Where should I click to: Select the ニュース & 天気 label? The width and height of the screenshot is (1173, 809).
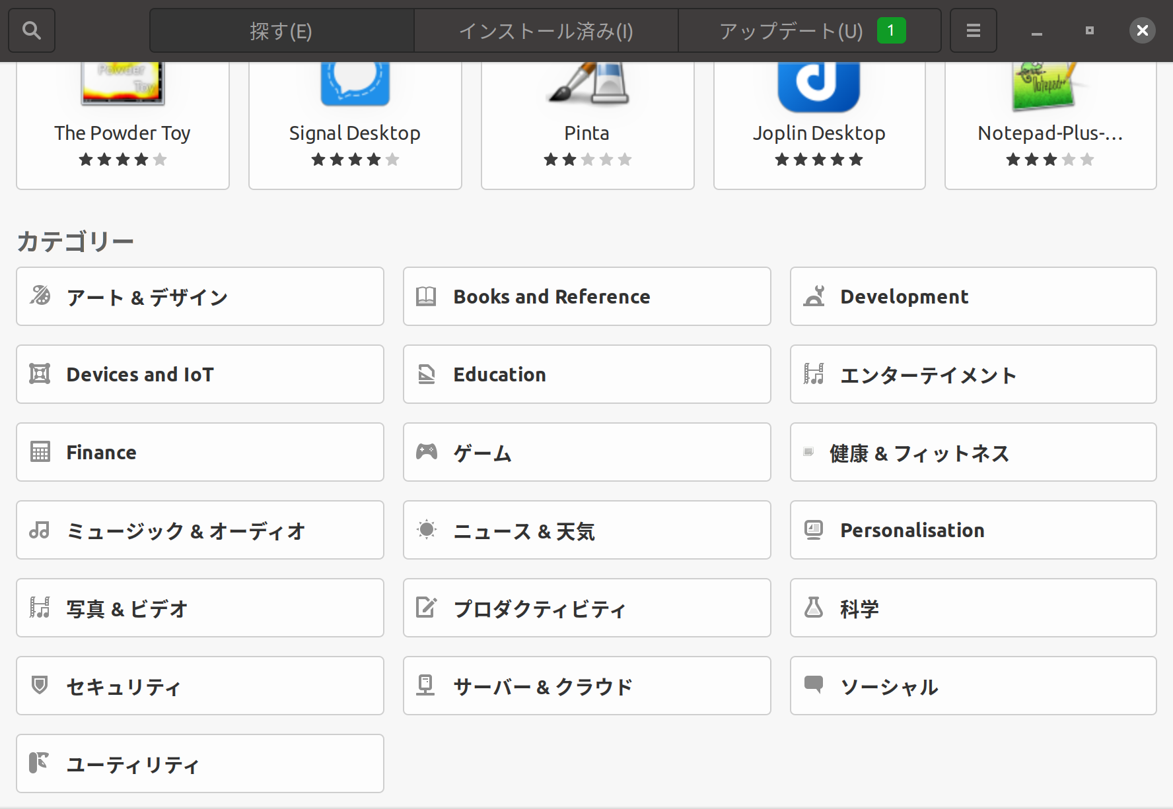[x=524, y=531]
